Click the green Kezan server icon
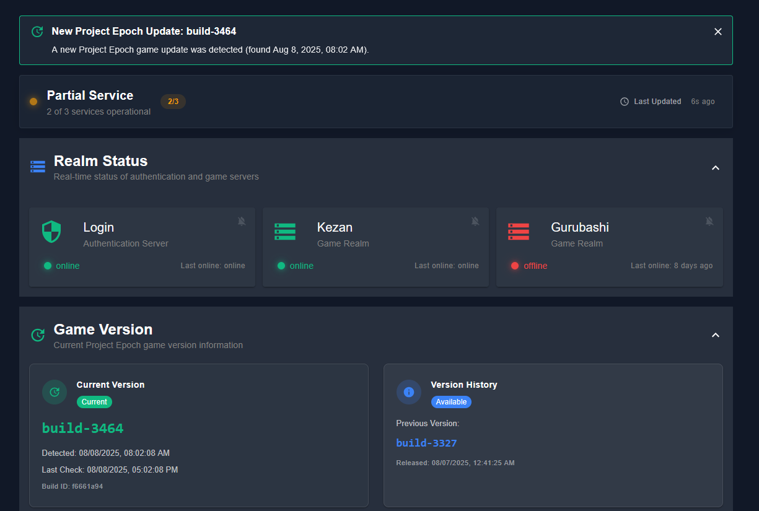Viewport: 759px width, 511px height. coord(285,232)
